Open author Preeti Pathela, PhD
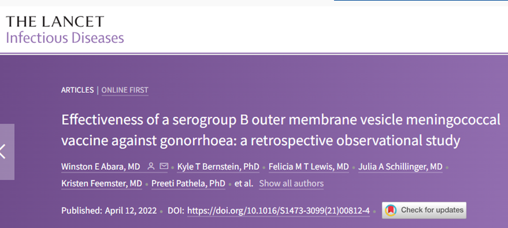Viewport: 508px width, 228px height. 189,183
